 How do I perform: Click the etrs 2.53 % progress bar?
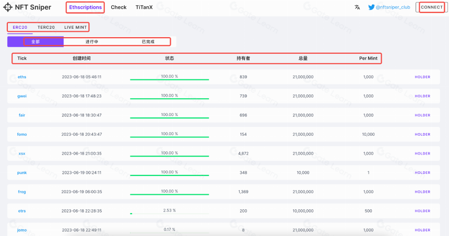tap(170, 214)
